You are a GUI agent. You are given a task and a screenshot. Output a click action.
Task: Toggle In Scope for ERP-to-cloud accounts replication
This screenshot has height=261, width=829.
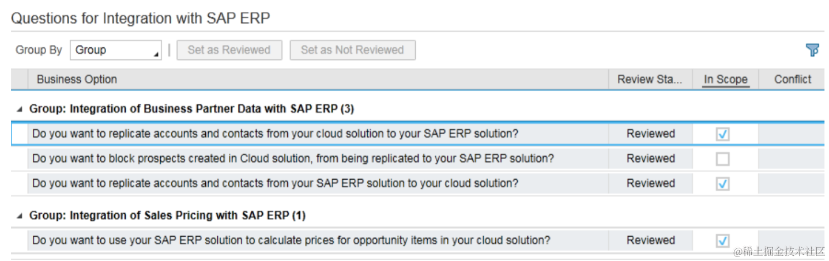click(722, 184)
